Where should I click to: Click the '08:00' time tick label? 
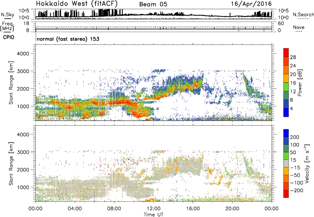point(114,209)
